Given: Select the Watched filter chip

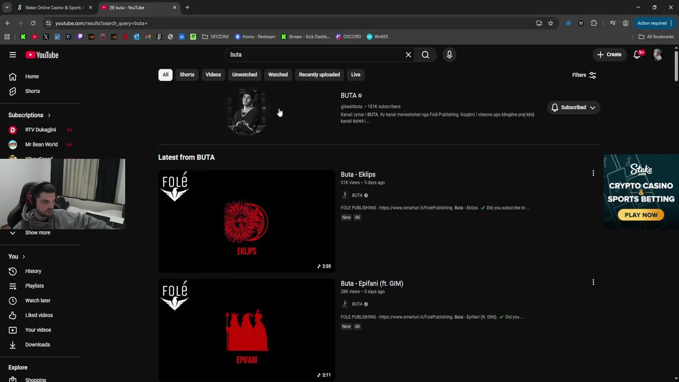Looking at the screenshot, I should [278, 75].
